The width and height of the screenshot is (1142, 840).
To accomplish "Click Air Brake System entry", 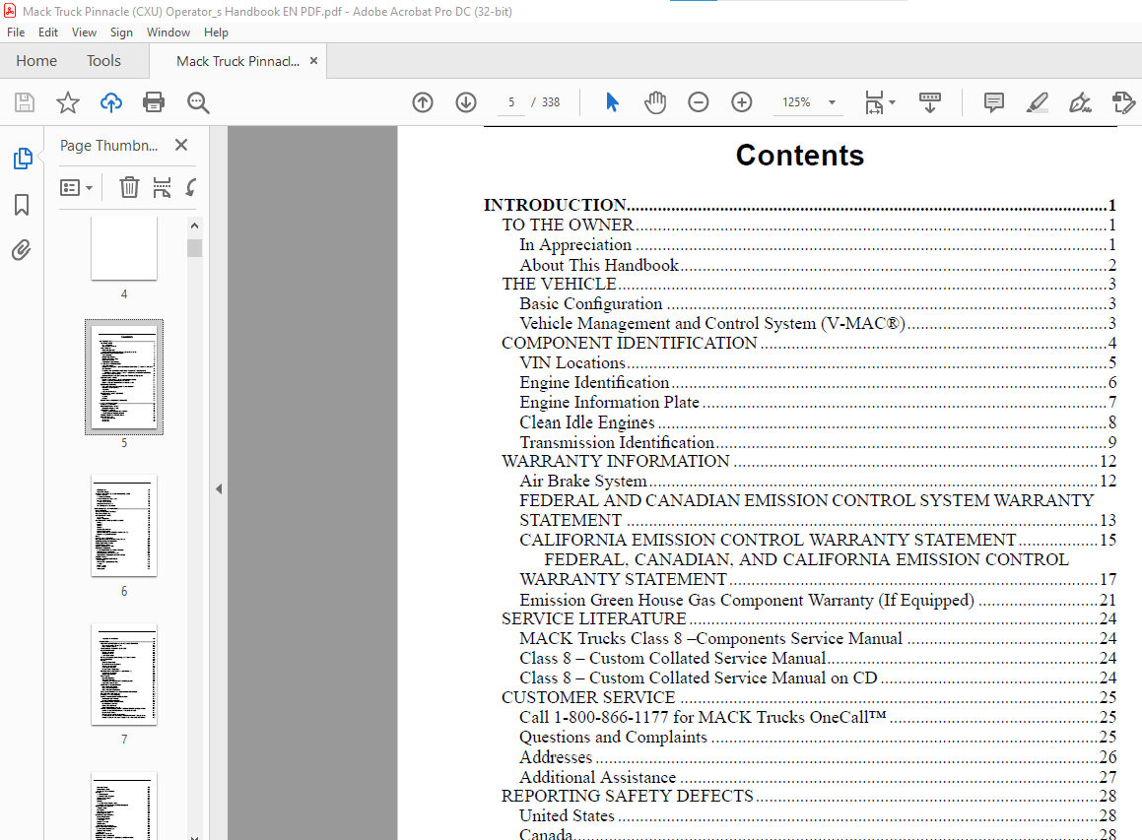I will (818, 481).
